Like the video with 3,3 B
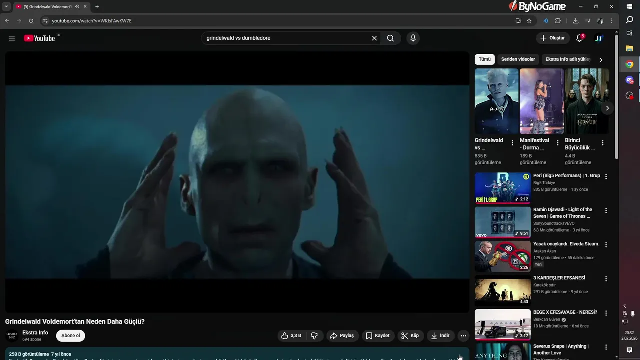Viewport: 640px width, 360px height. click(x=291, y=336)
